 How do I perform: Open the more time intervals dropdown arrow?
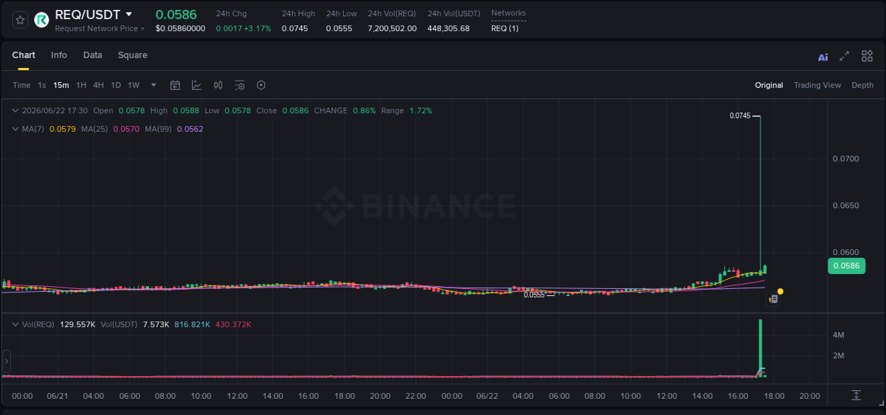(x=154, y=85)
